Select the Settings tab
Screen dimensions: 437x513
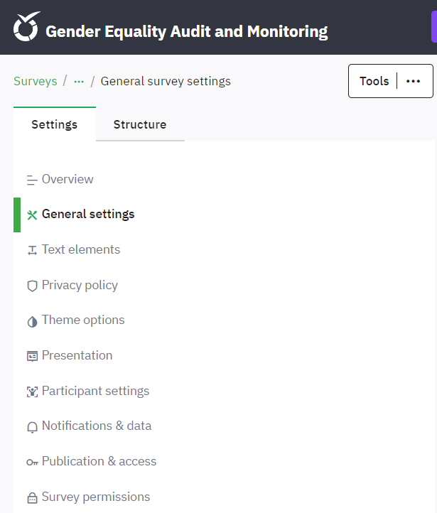point(55,124)
